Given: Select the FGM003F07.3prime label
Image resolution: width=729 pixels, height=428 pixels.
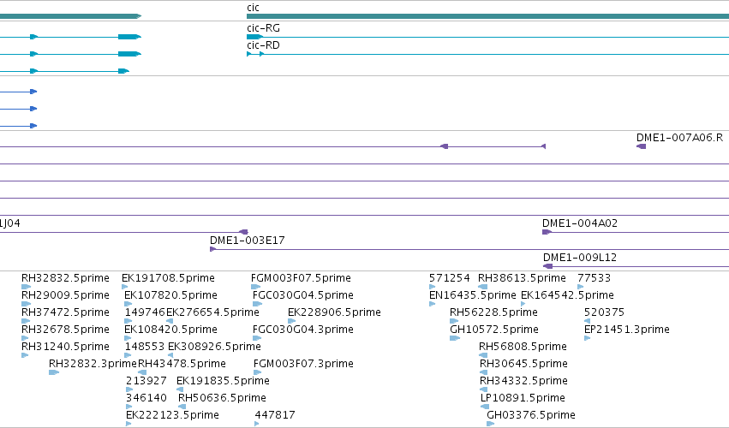Looking at the screenshot, I should [303, 364].
